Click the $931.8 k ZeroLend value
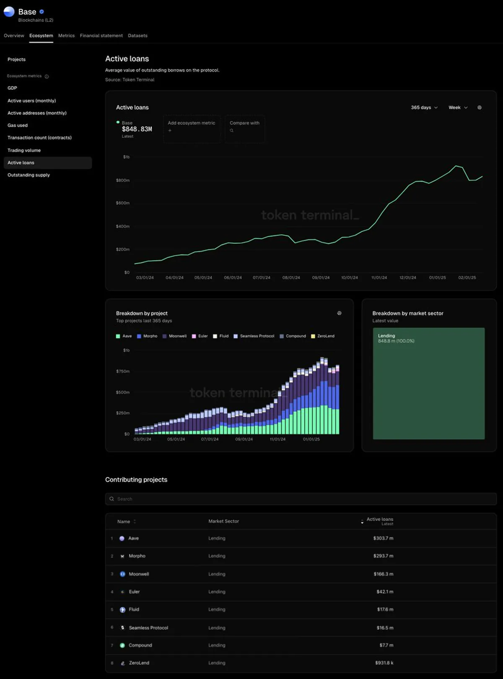 click(384, 663)
